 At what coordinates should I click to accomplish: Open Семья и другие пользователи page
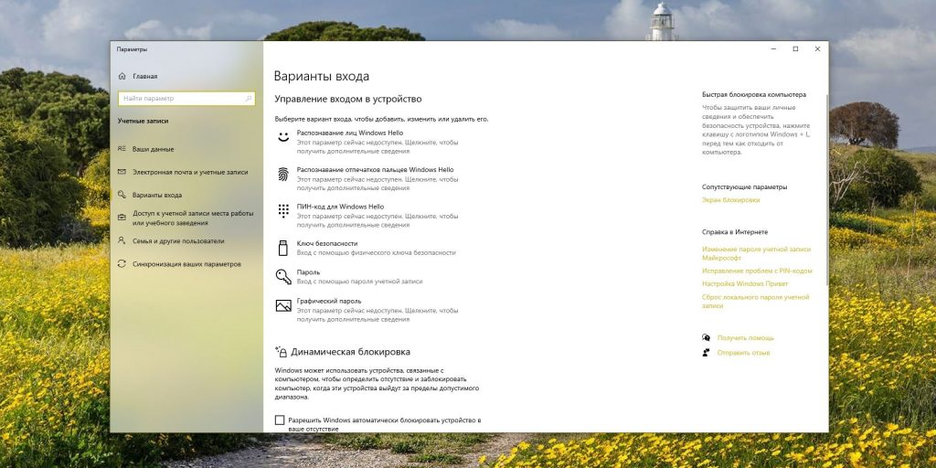click(x=178, y=241)
